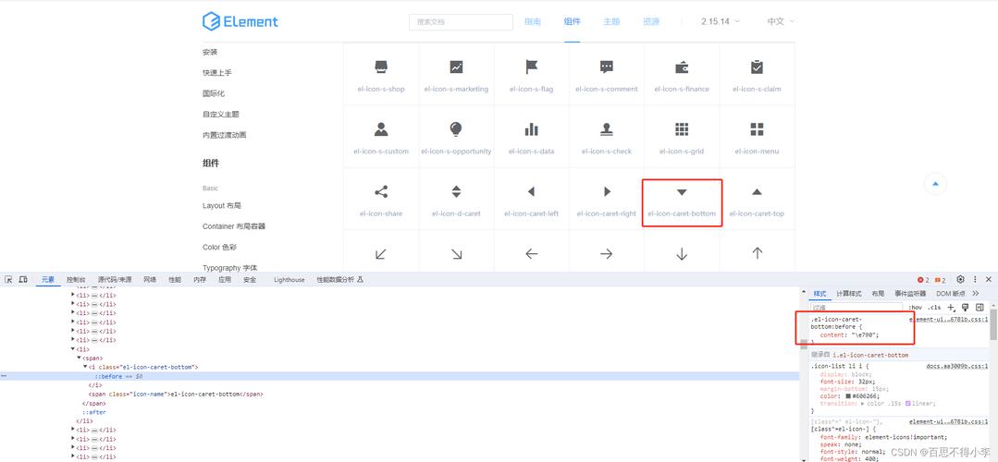The width and height of the screenshot is (998, 462).
Task: Select the ::before == $0 row
Action: click(399, 376)
